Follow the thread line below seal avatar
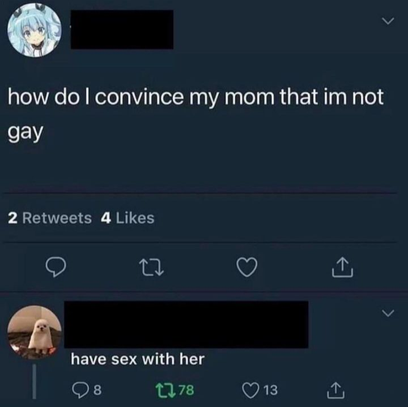The height and width of the screenshot is (407, 408). coord(35,381)
